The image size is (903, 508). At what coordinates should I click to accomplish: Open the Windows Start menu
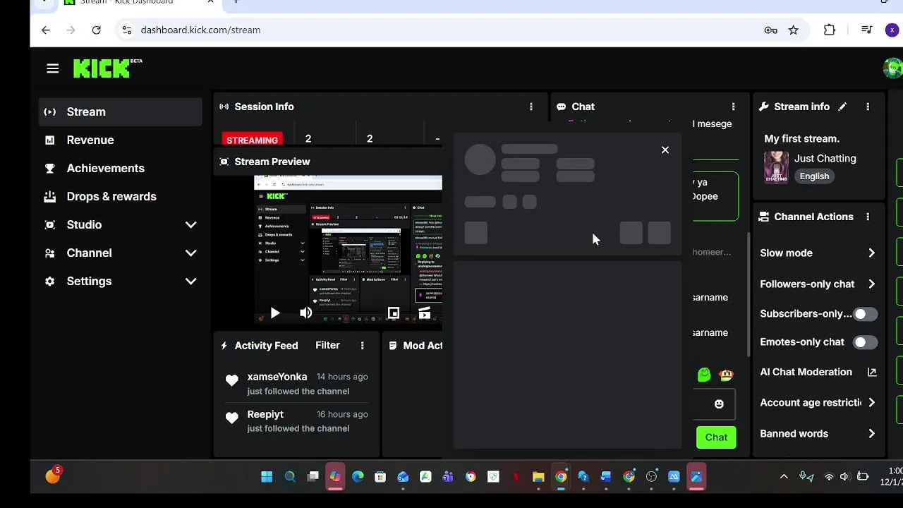(x=267, y=477)
